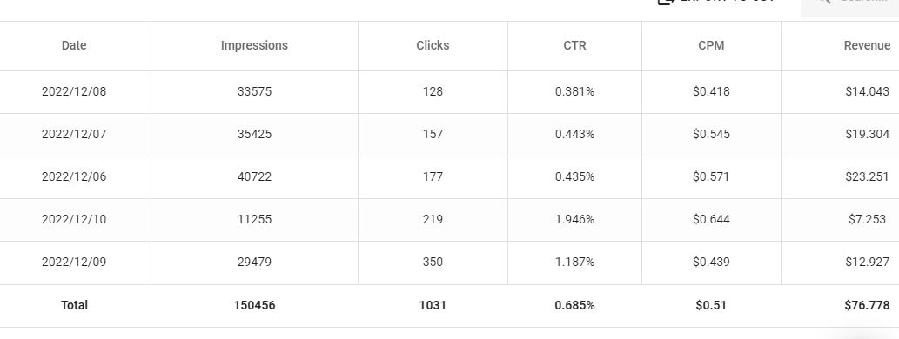Click the magnifier icon in the search box
Viewport: 899px width, 339px height.
825,2
